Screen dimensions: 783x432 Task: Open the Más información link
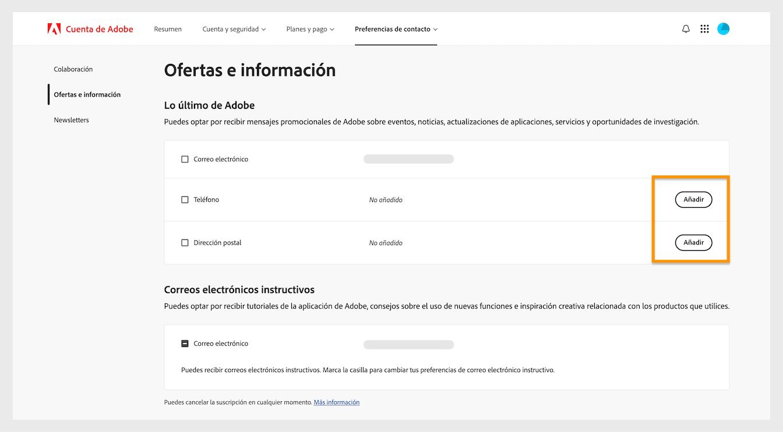[x=337, y=402]
